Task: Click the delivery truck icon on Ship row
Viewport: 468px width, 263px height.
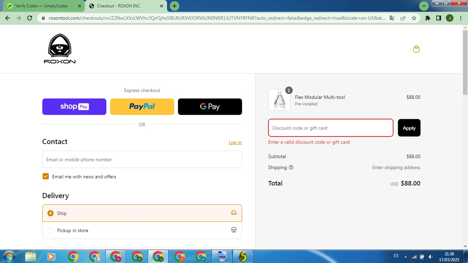Action: pyautogui.click(x=234, y=213)
